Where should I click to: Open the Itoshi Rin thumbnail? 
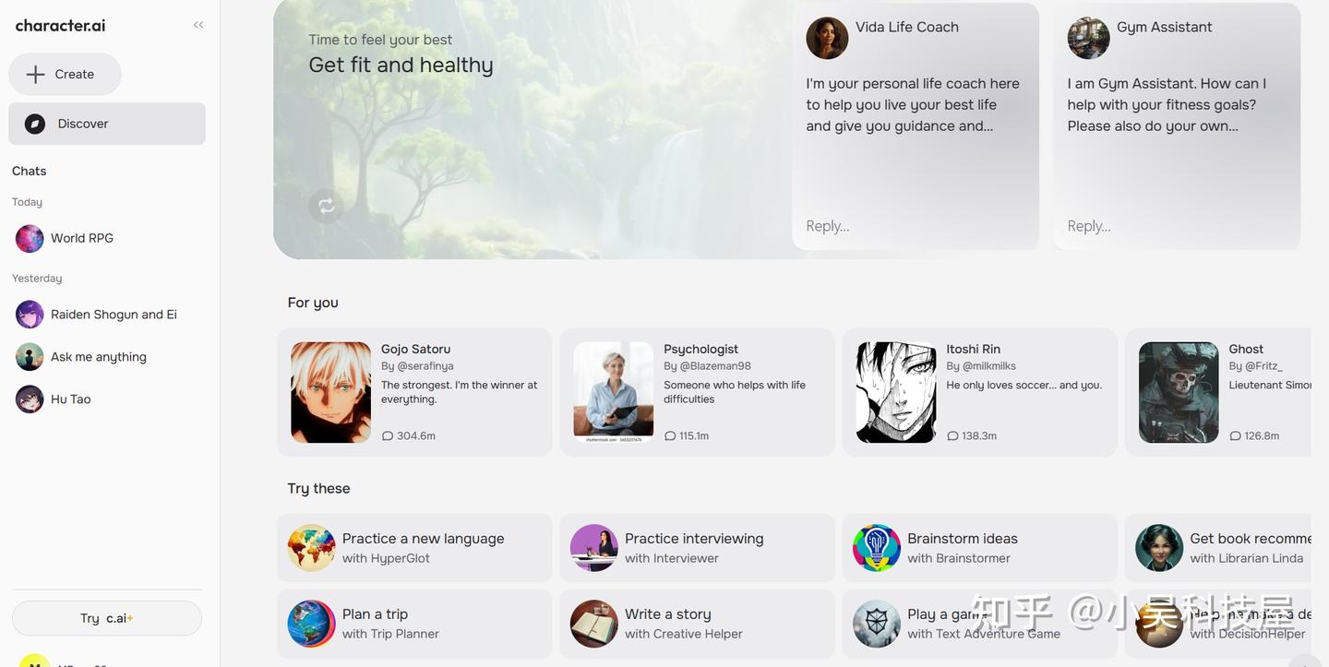pos(896,392)
